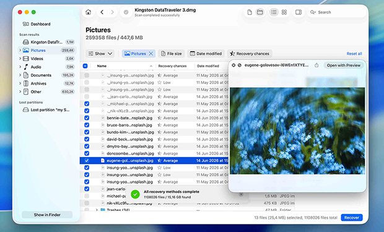384x232 pixels.
Task: Click the Kingston DataTr... drive icon
Action: [x=26, y=42]
